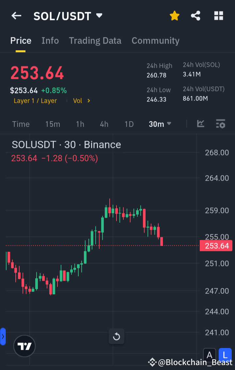Select the line chart style icon

(x=201, y=124)
